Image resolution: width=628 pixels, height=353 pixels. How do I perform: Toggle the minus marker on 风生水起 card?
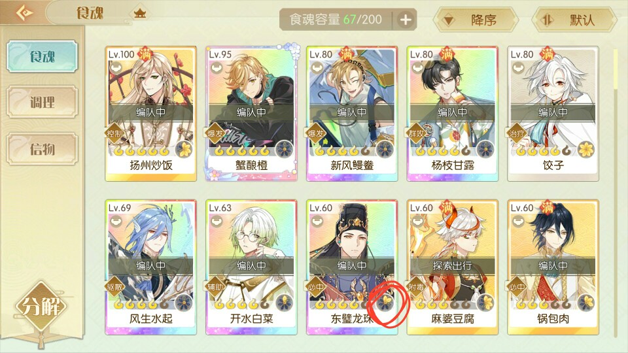click(116, 220)
